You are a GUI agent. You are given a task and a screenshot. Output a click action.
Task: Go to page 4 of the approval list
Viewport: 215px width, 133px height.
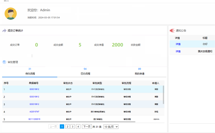coord(78,127)
